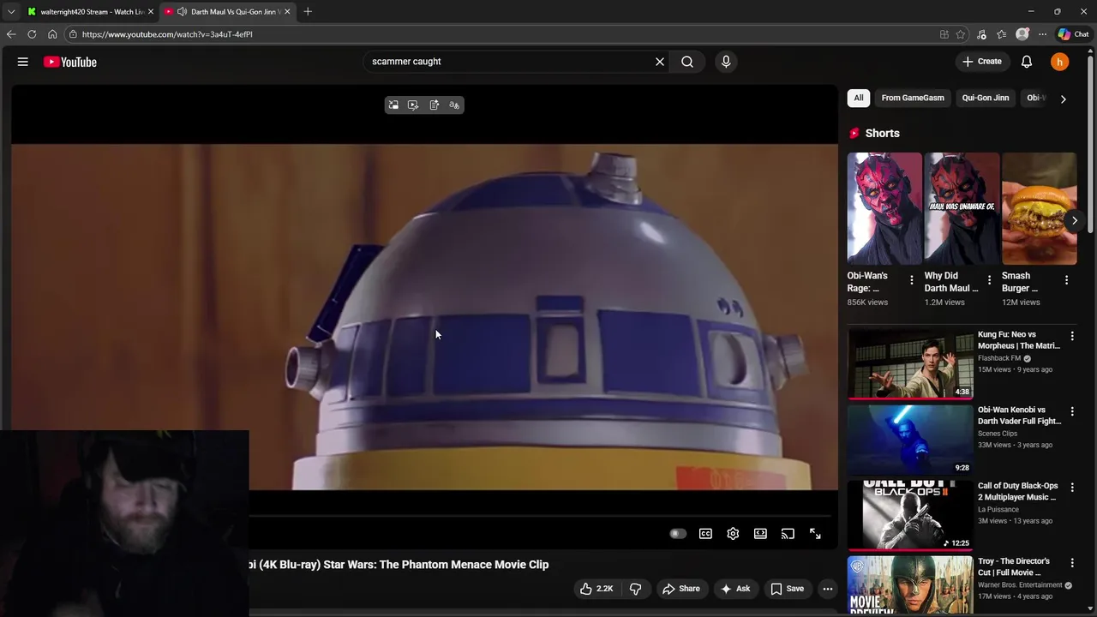The image size is (1097, 617).
Task: Click the YouTube URL in the address bar
Action: pos(167,34)
